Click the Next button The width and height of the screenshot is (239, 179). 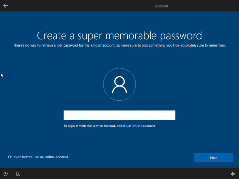[214, 158]
